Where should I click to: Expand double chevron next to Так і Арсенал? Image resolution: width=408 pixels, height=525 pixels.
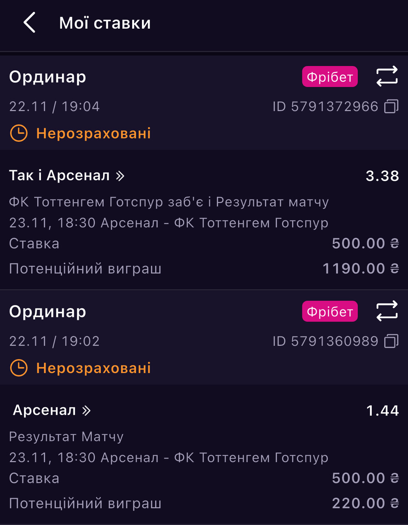click(120, 176)
